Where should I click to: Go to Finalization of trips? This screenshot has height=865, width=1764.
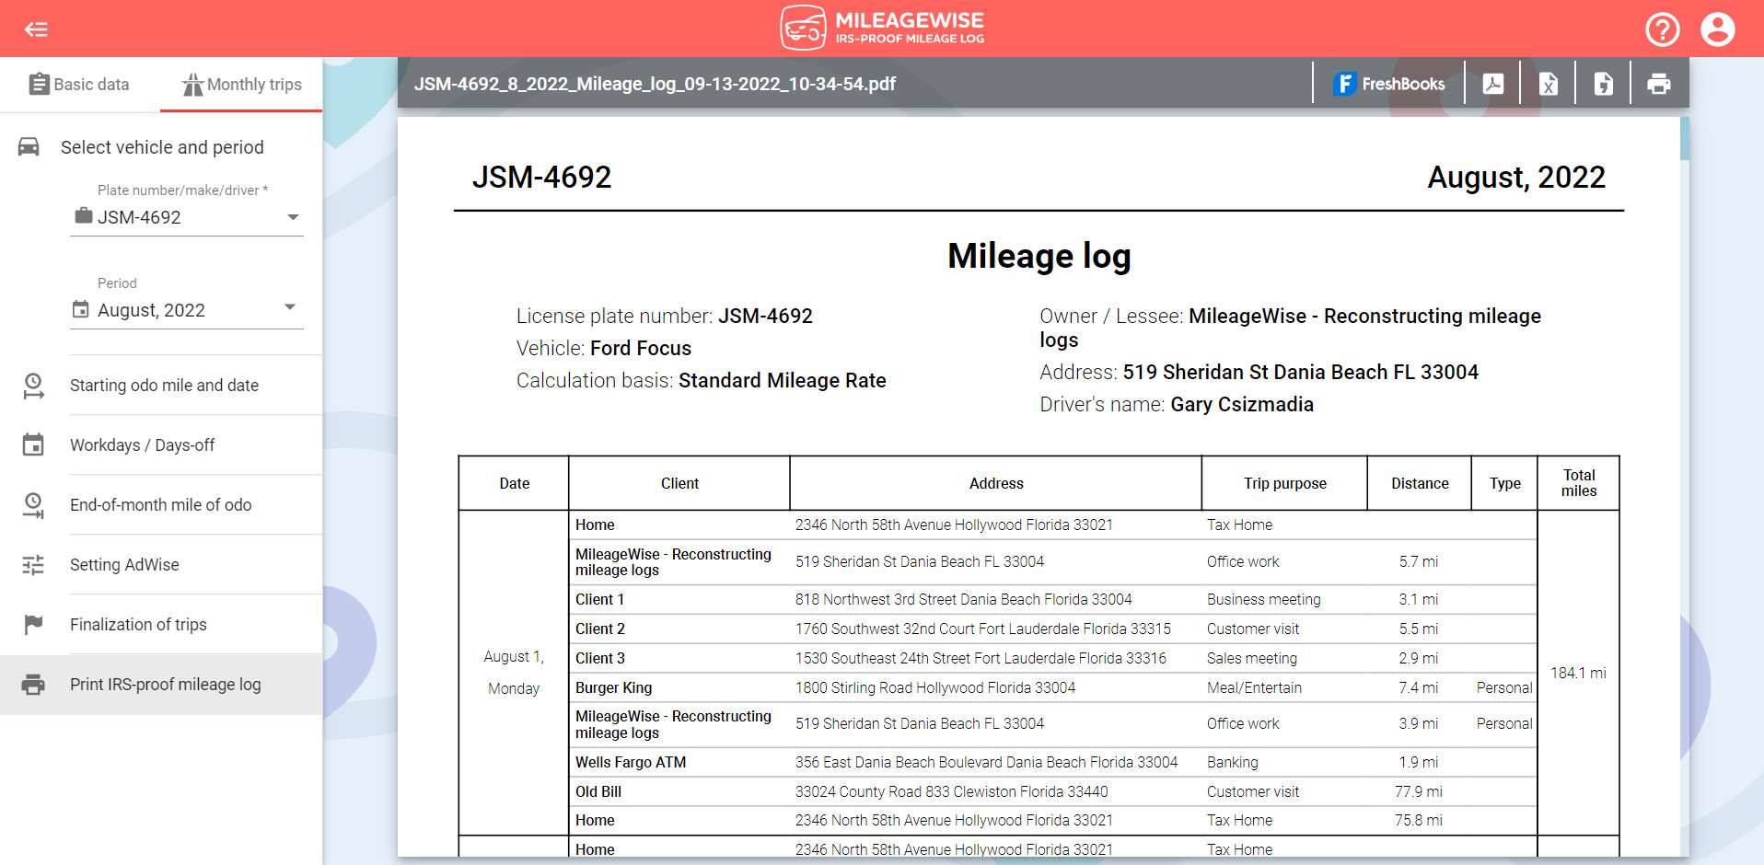point(161,625)
